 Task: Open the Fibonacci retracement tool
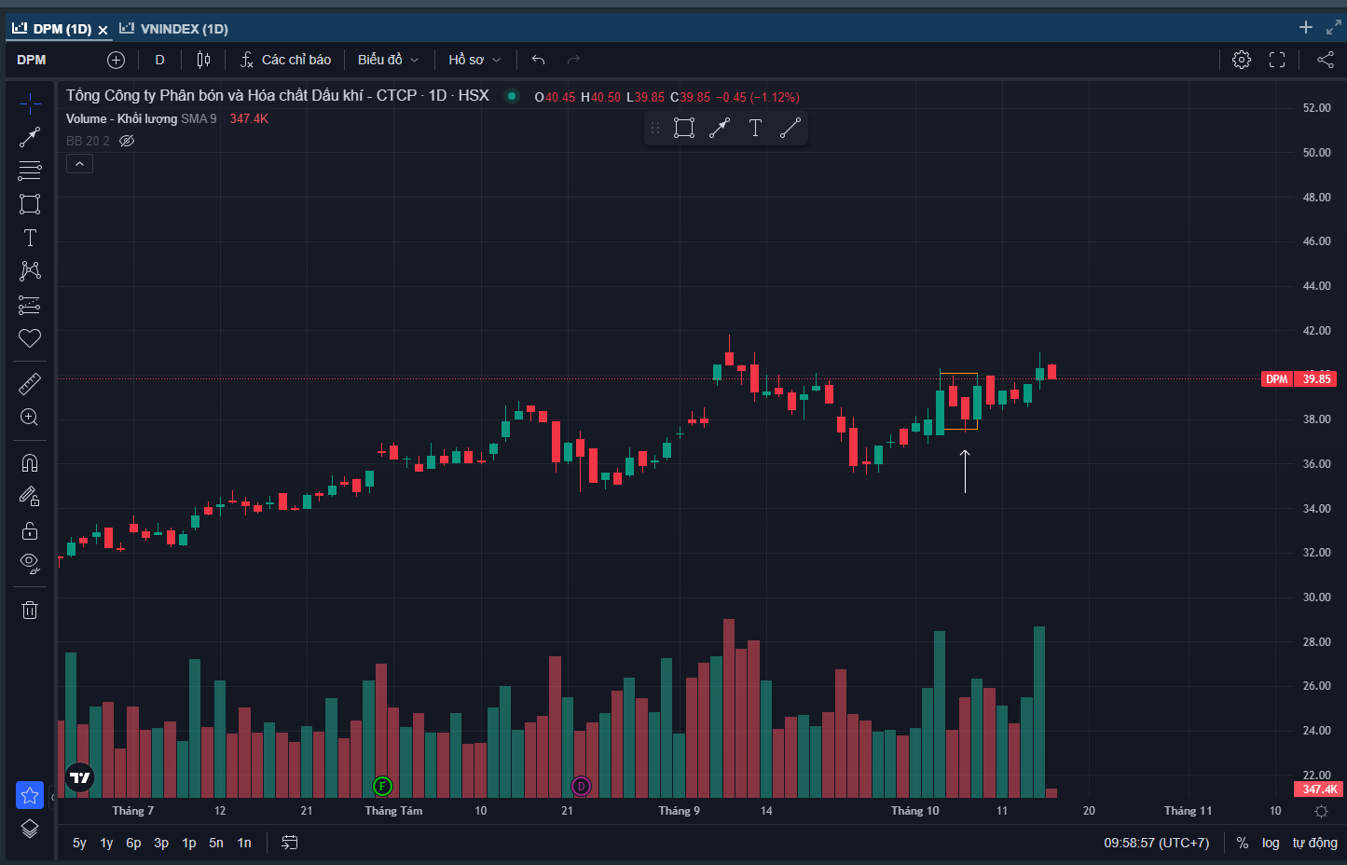click(30, 171)
